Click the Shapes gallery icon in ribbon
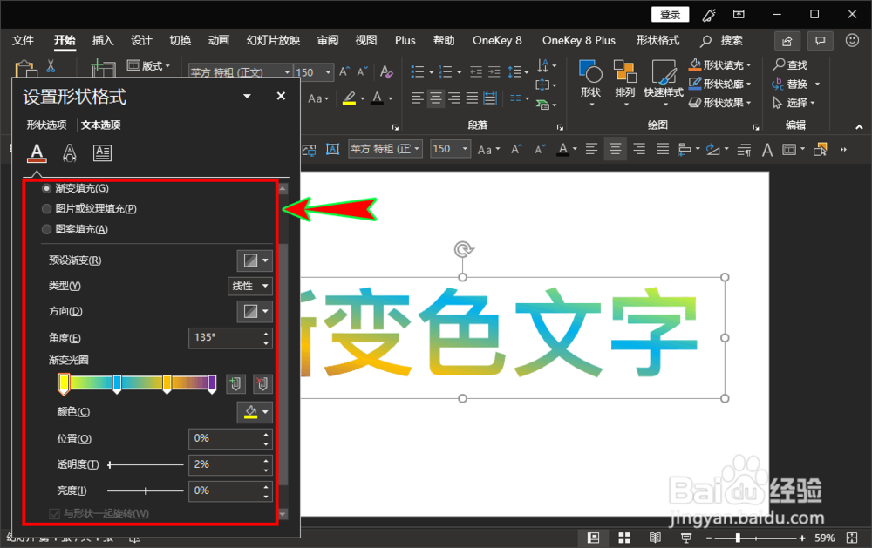 (x=590, y=72)
